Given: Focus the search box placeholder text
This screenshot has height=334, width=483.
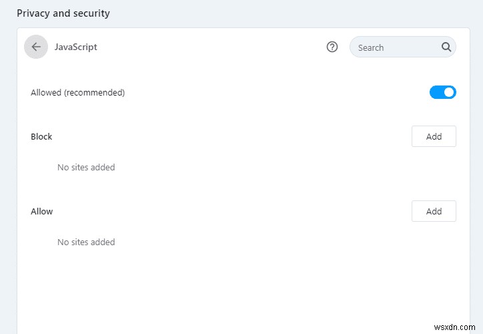Looking at the screenshot, I should (371, 48).
